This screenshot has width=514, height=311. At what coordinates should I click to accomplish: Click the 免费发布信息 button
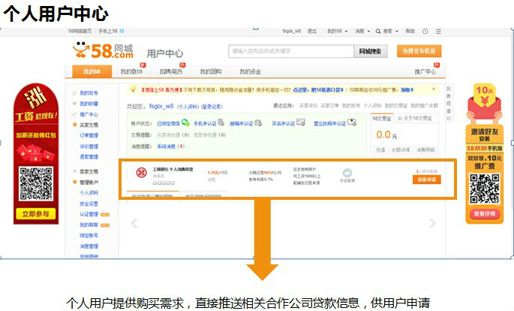pos(419,51)
